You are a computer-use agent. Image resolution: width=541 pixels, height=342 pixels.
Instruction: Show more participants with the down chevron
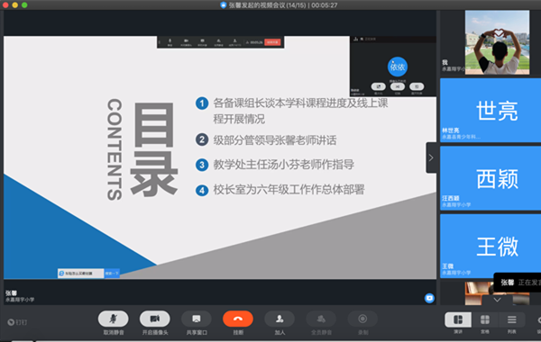[497, 300]
